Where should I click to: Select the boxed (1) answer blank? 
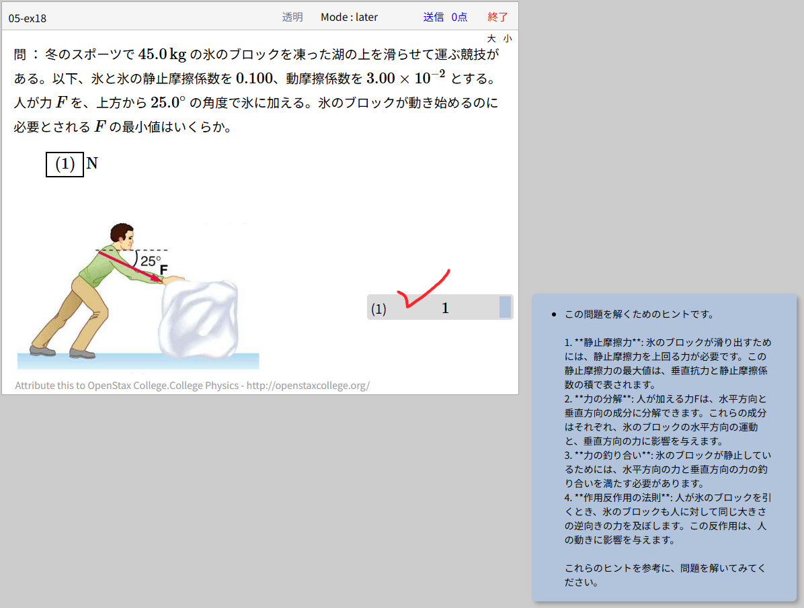tap(65, 164)
